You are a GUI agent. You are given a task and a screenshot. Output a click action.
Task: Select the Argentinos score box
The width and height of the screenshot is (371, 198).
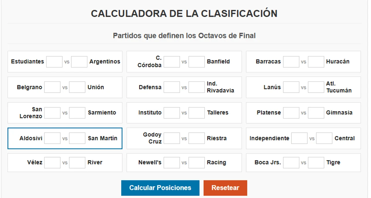(79, 62)
